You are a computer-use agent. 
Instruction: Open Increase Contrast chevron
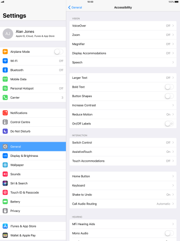173,105
